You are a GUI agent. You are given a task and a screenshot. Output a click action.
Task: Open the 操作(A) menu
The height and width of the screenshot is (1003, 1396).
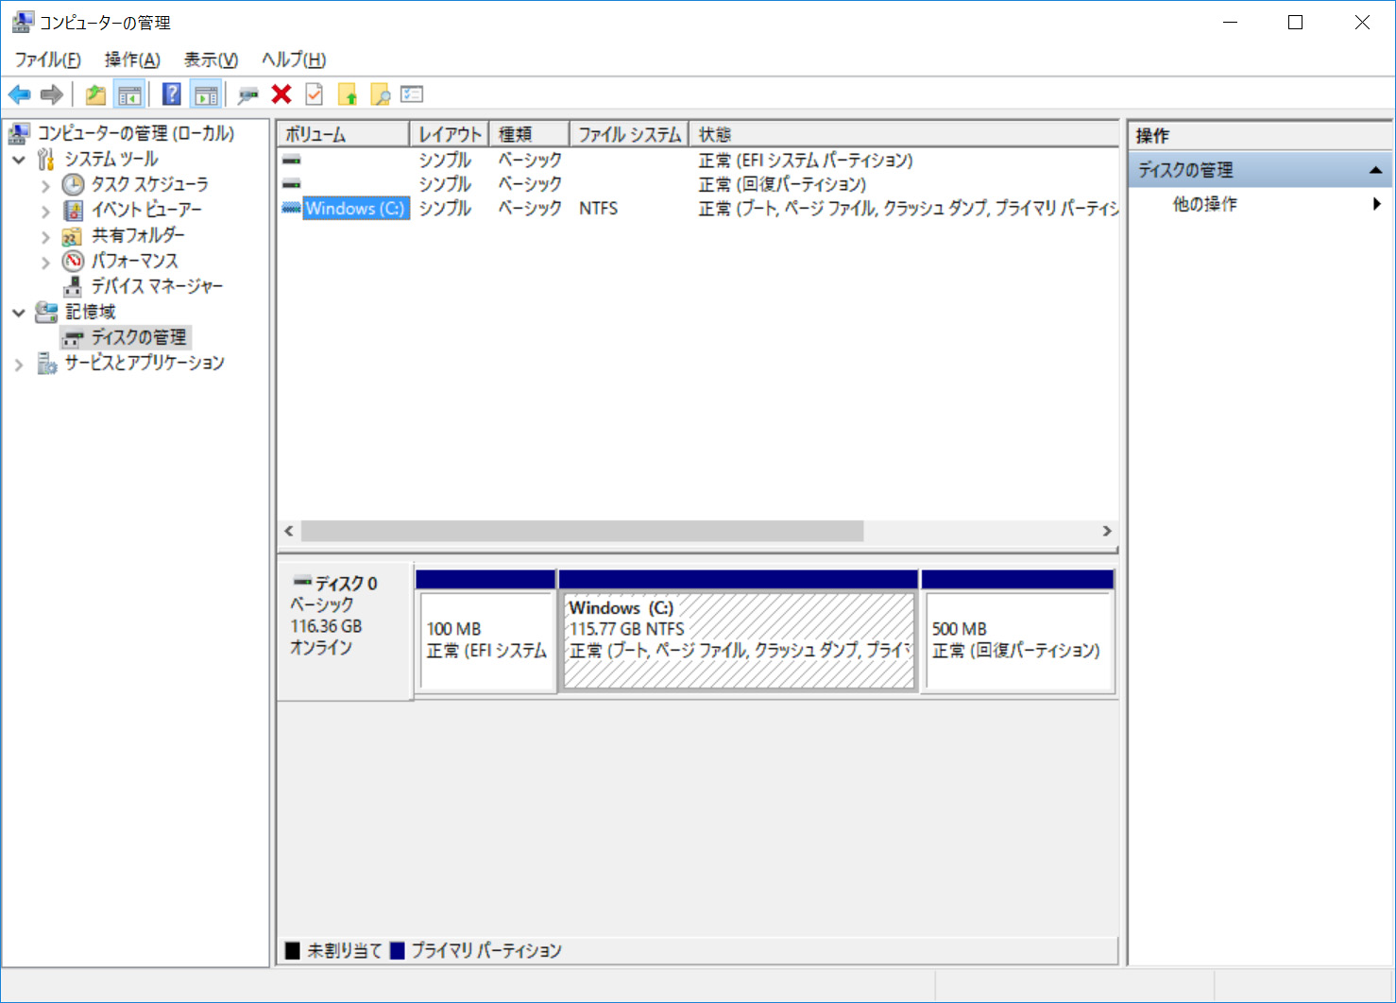pyautogui.click(x=131, y=59)
